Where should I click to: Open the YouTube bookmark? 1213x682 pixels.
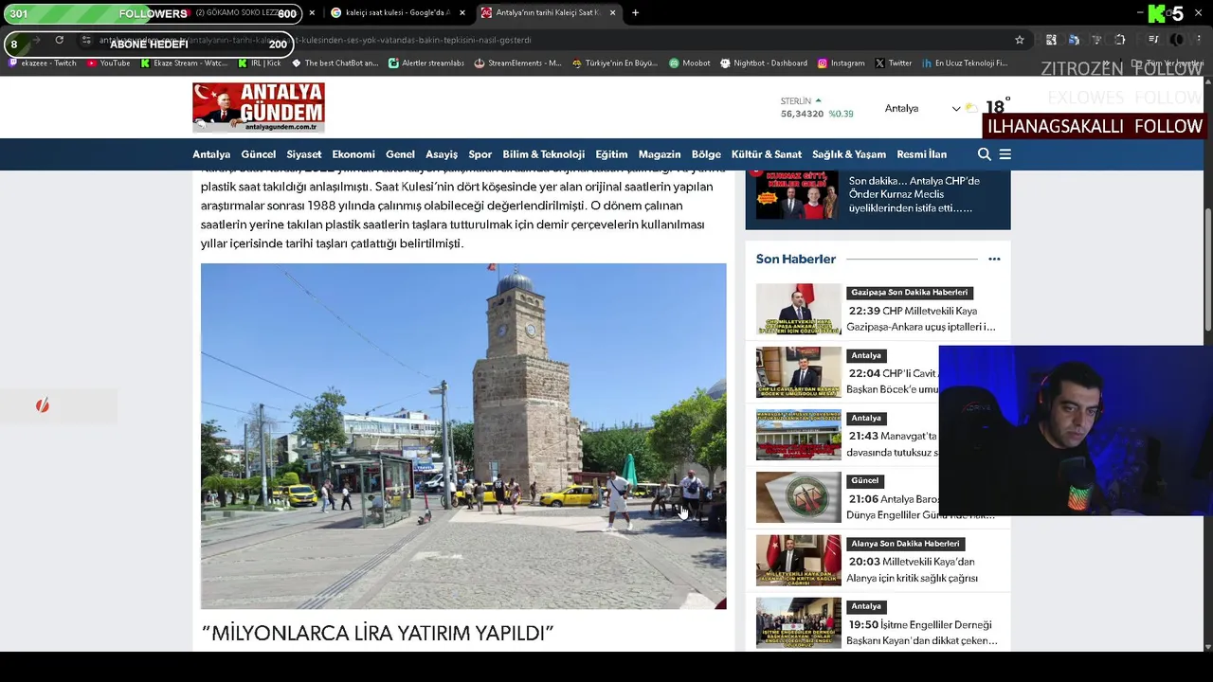point(108,63)
